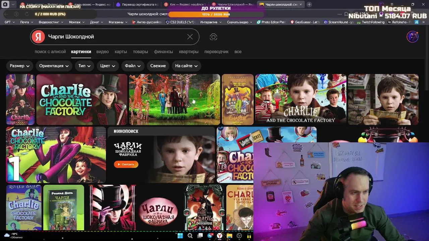429x241 pixels.
Task: Click the orange Смотреть button
Action: [126, 164]
